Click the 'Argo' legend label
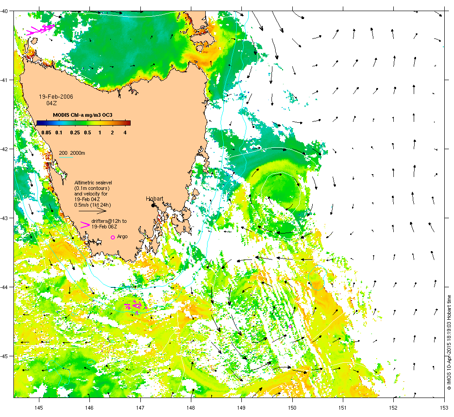 pyautogui.click(x=122, y=237)
